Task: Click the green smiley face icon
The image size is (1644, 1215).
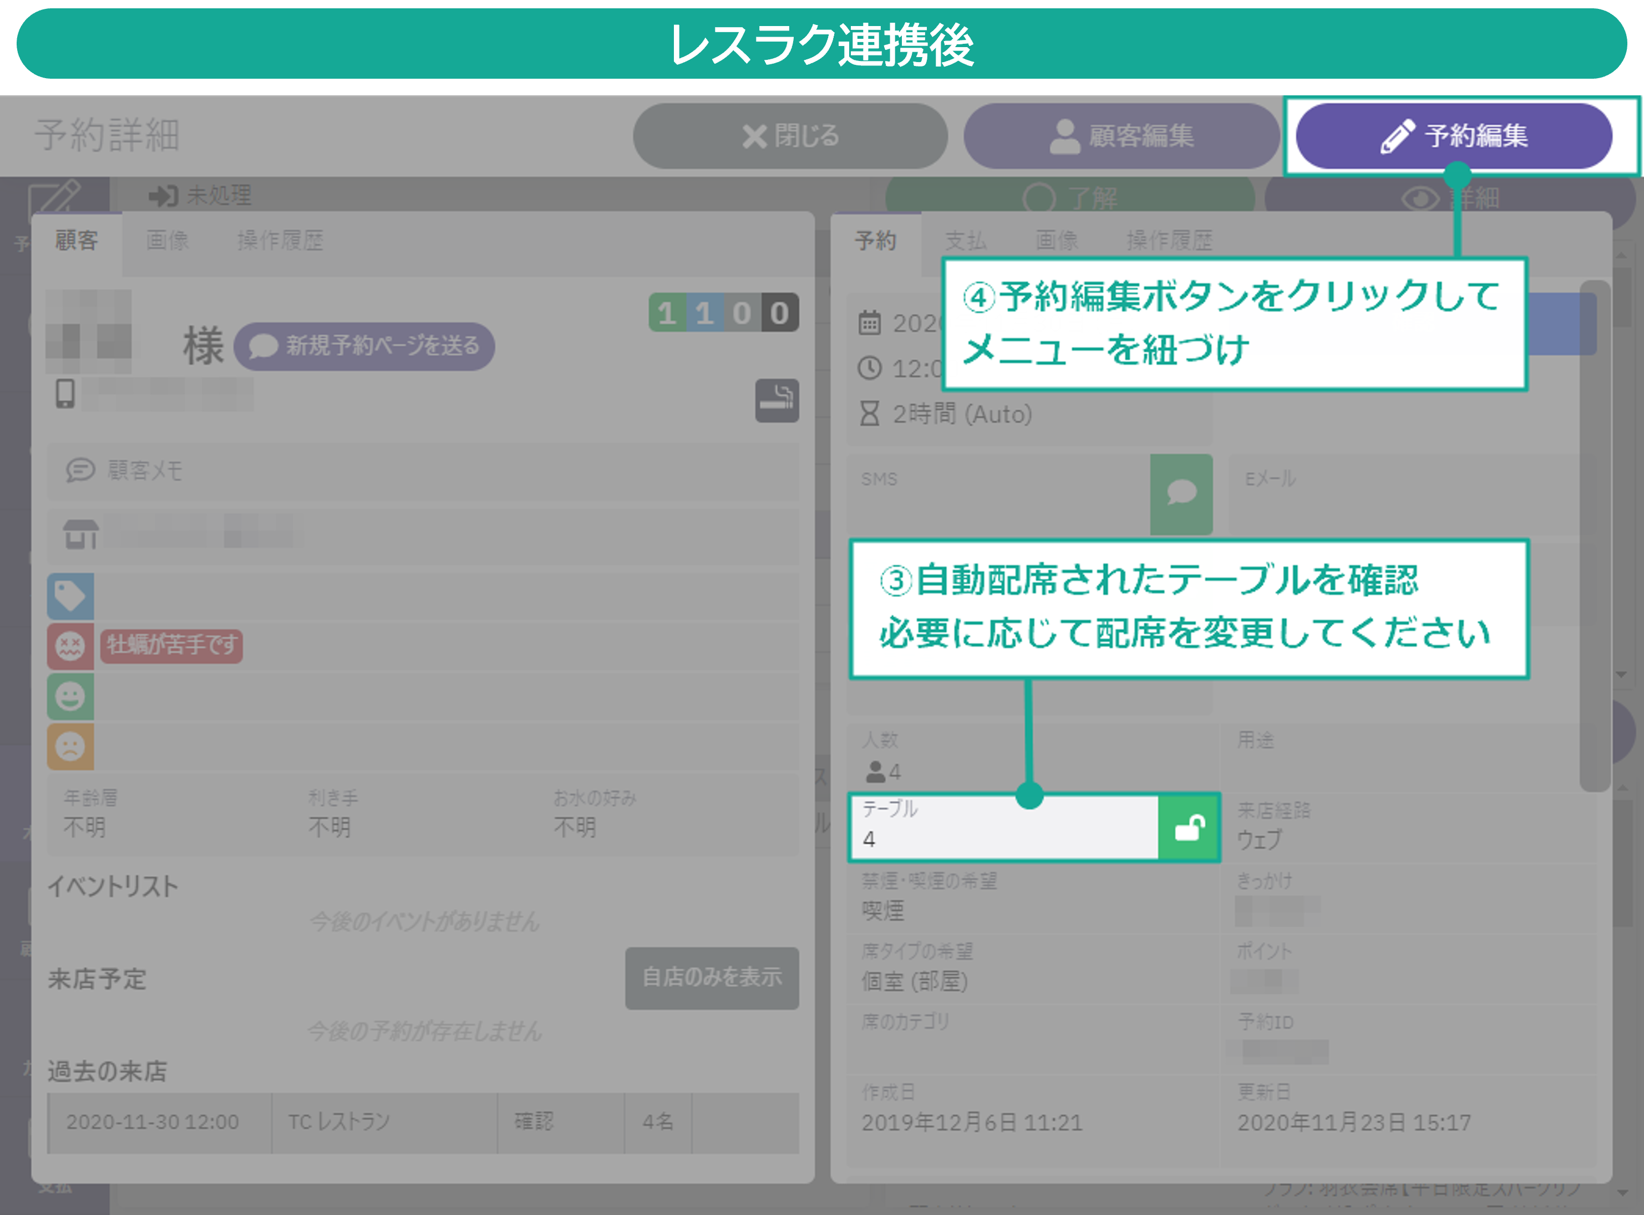Action: (70, 697)
